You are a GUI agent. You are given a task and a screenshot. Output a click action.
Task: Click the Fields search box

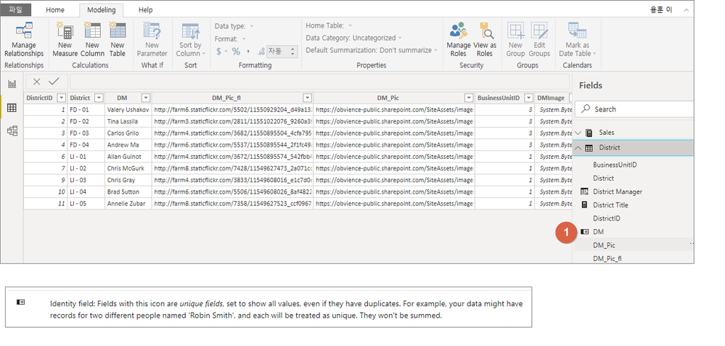click(x=634, y=109)
